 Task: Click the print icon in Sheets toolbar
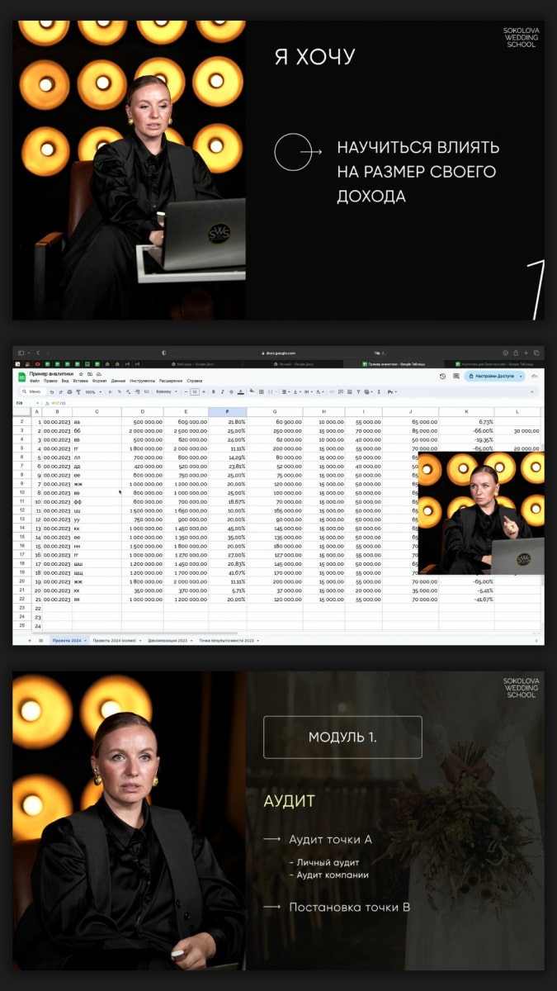coord(68,391)
